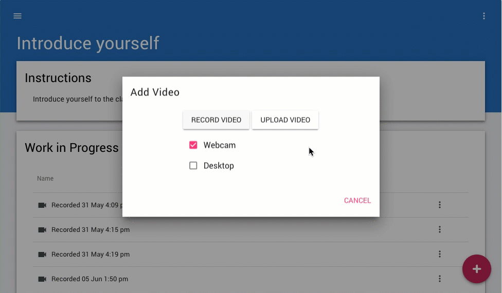The image size is (502, 293).
Task: Select the Recorded 05 Jun 1:50 pm entry
Action: tap(89, 279)
